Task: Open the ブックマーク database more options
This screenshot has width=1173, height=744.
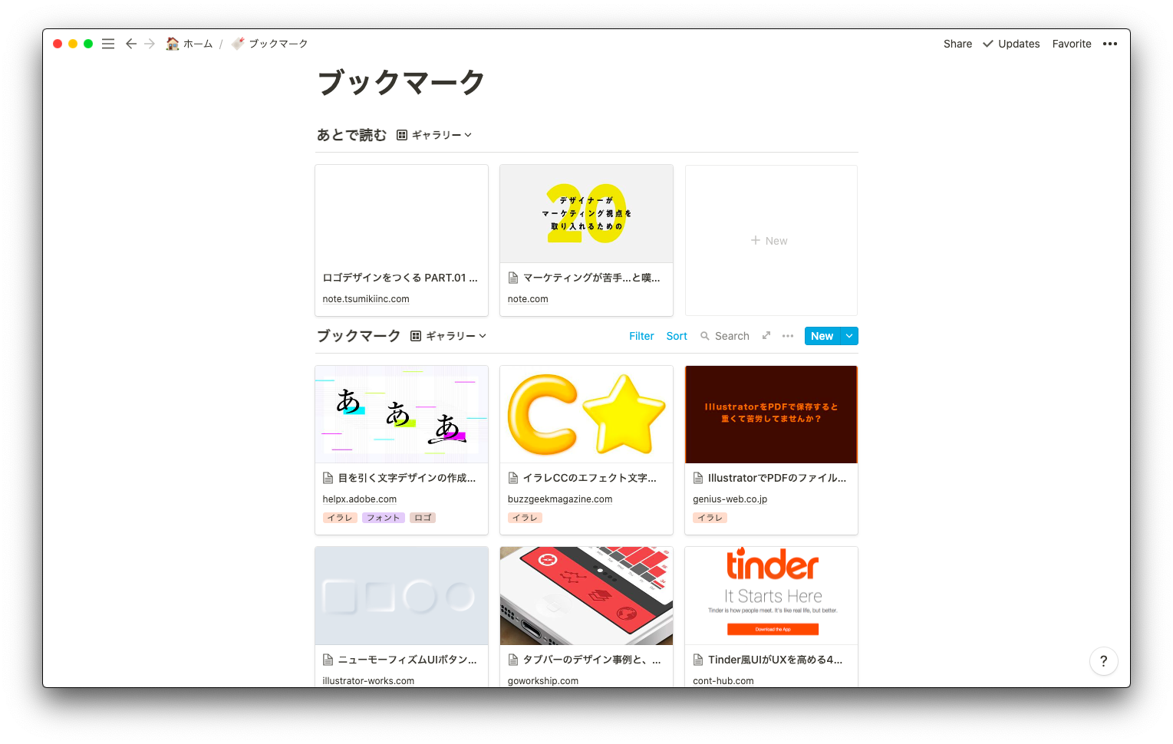Action: (788, 336)
